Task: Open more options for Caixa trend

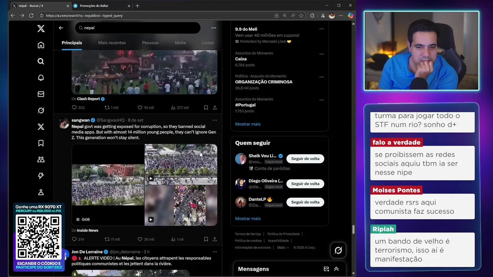Action: coord(322,54)
